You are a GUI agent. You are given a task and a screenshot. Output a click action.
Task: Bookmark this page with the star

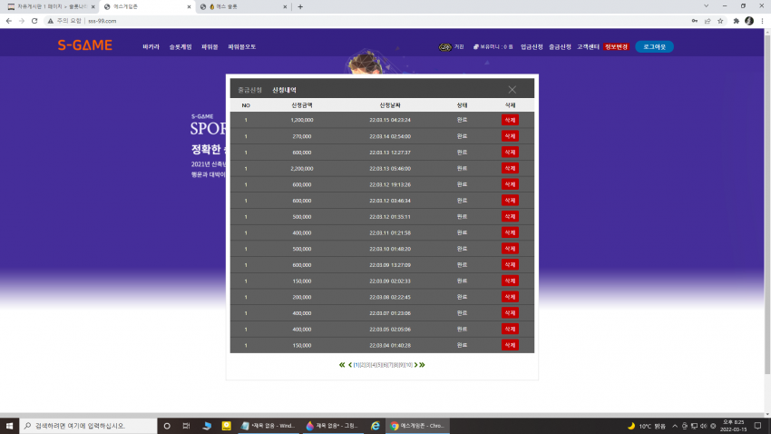click(x=720, y=21)
